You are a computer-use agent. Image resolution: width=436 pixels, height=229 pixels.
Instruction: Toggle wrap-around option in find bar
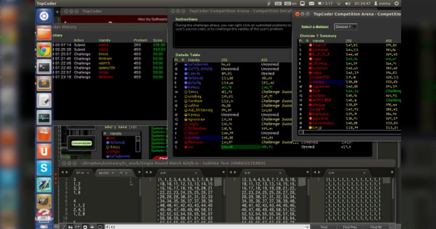click(x=85, y=227)
